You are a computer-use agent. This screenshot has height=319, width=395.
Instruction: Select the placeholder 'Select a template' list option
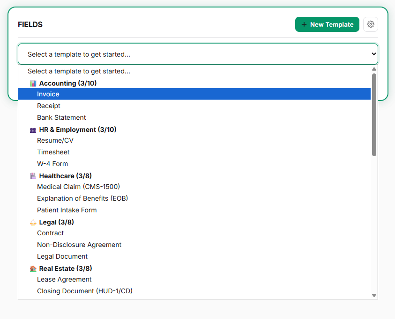79,71
